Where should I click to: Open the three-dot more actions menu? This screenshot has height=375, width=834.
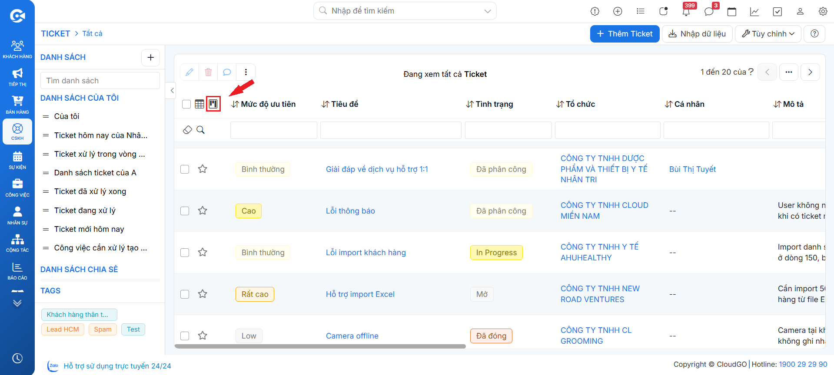click(x=246, y=72)
